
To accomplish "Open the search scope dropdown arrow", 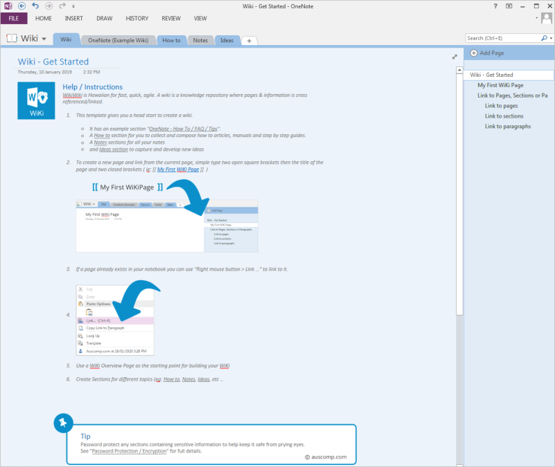I will (551, 38).
